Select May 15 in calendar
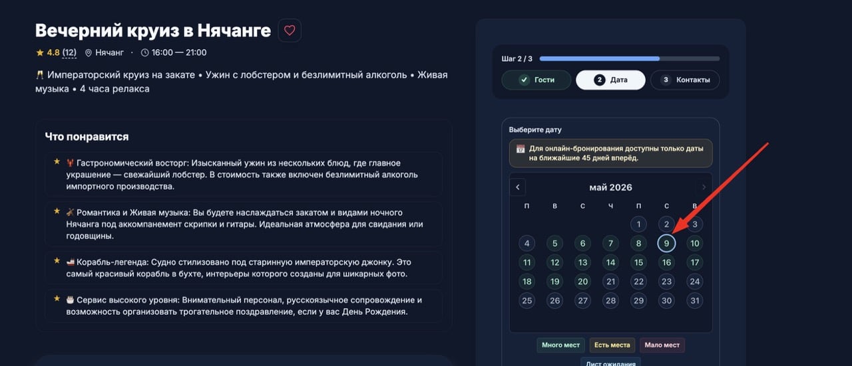852x366 pixels. [x=638, y=262]
